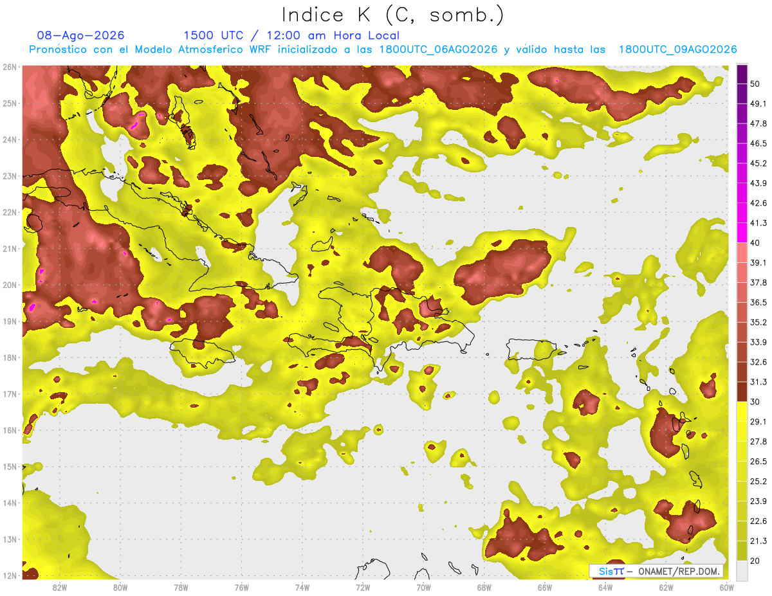Click the 78W longitude label

[x=181, y=587]
